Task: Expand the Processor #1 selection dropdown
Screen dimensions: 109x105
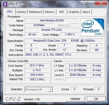Action: (50, 89)
